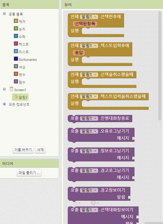Open the Dictionaries blocks category
The width and height of the screenshot is (163, 224).
28,60
